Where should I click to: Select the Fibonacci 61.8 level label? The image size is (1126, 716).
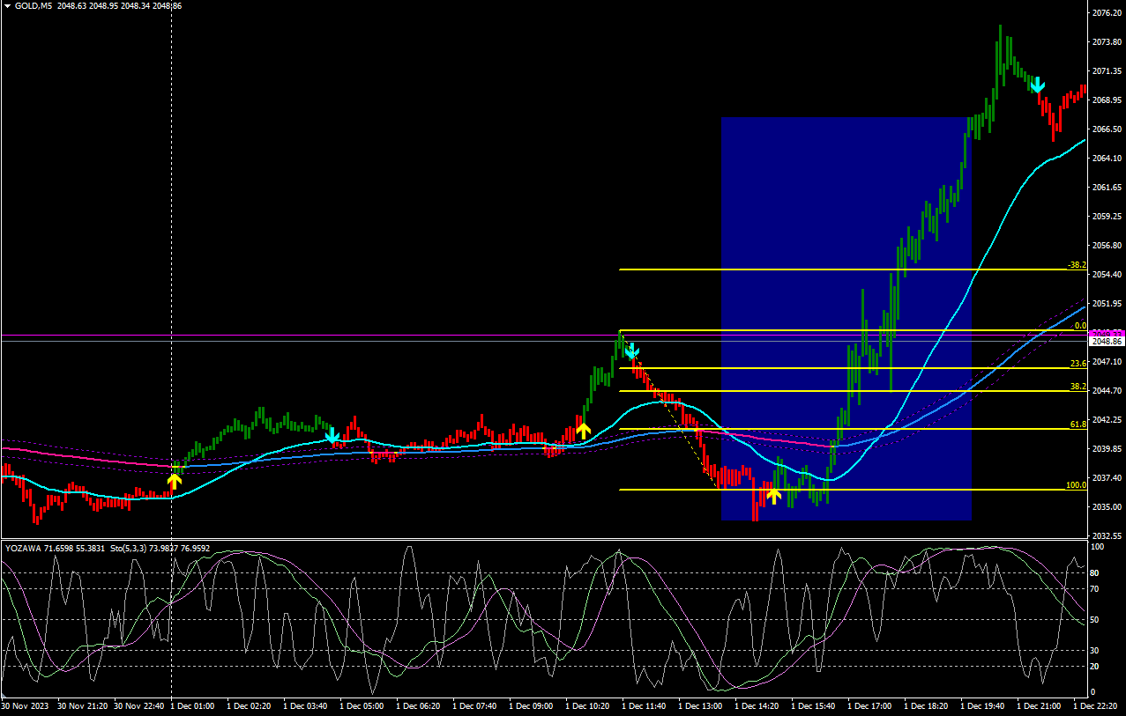tap(1078, 424)
